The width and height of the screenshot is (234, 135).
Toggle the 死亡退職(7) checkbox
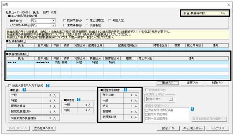(87, 20)
